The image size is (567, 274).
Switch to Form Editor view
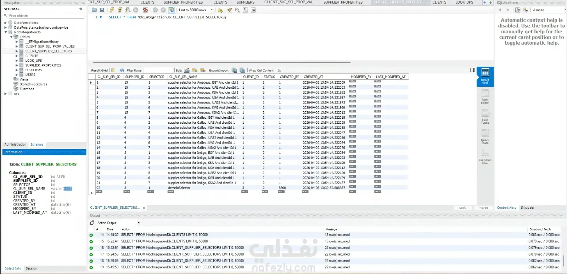(x=485, y=96)
